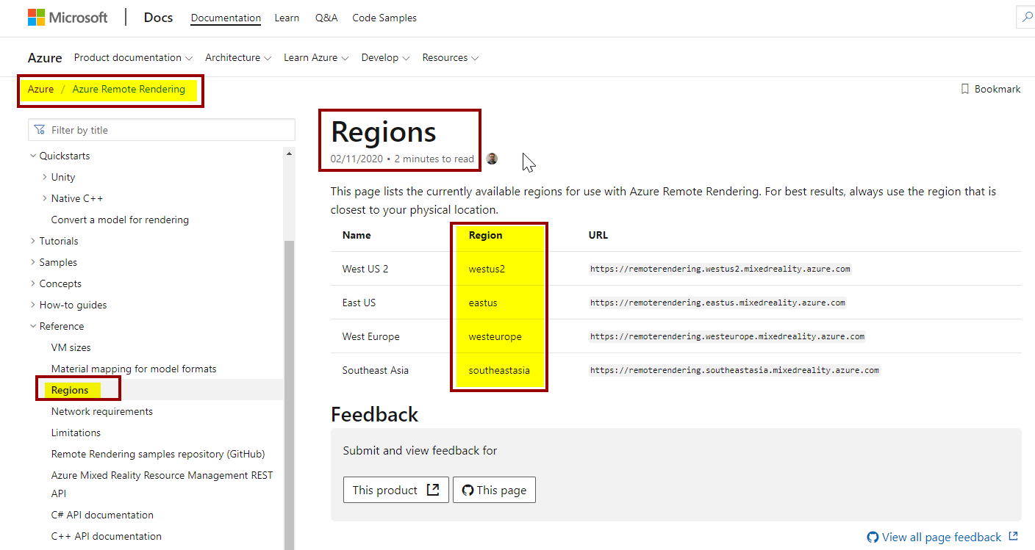Click the Microsoft logo
This screenshot has height=550, width=1035.
click(x=68, y=18)
